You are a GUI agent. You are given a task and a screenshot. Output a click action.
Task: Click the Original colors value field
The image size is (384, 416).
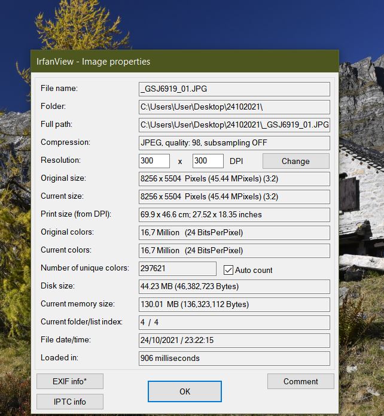[234, 233]
